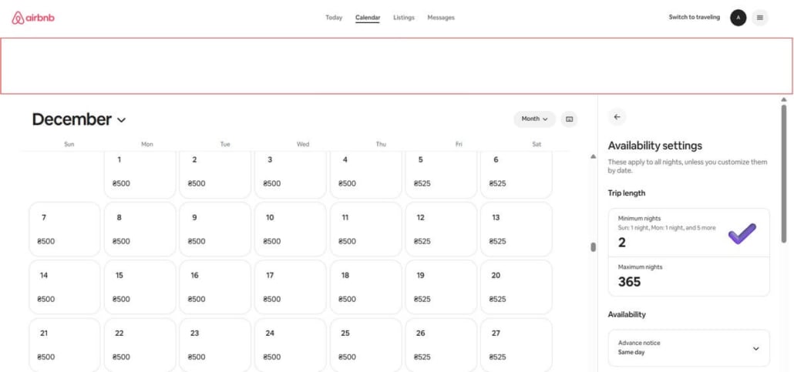
Task: Click the calendar scroll-up arrow
Action: click(593, 156)
